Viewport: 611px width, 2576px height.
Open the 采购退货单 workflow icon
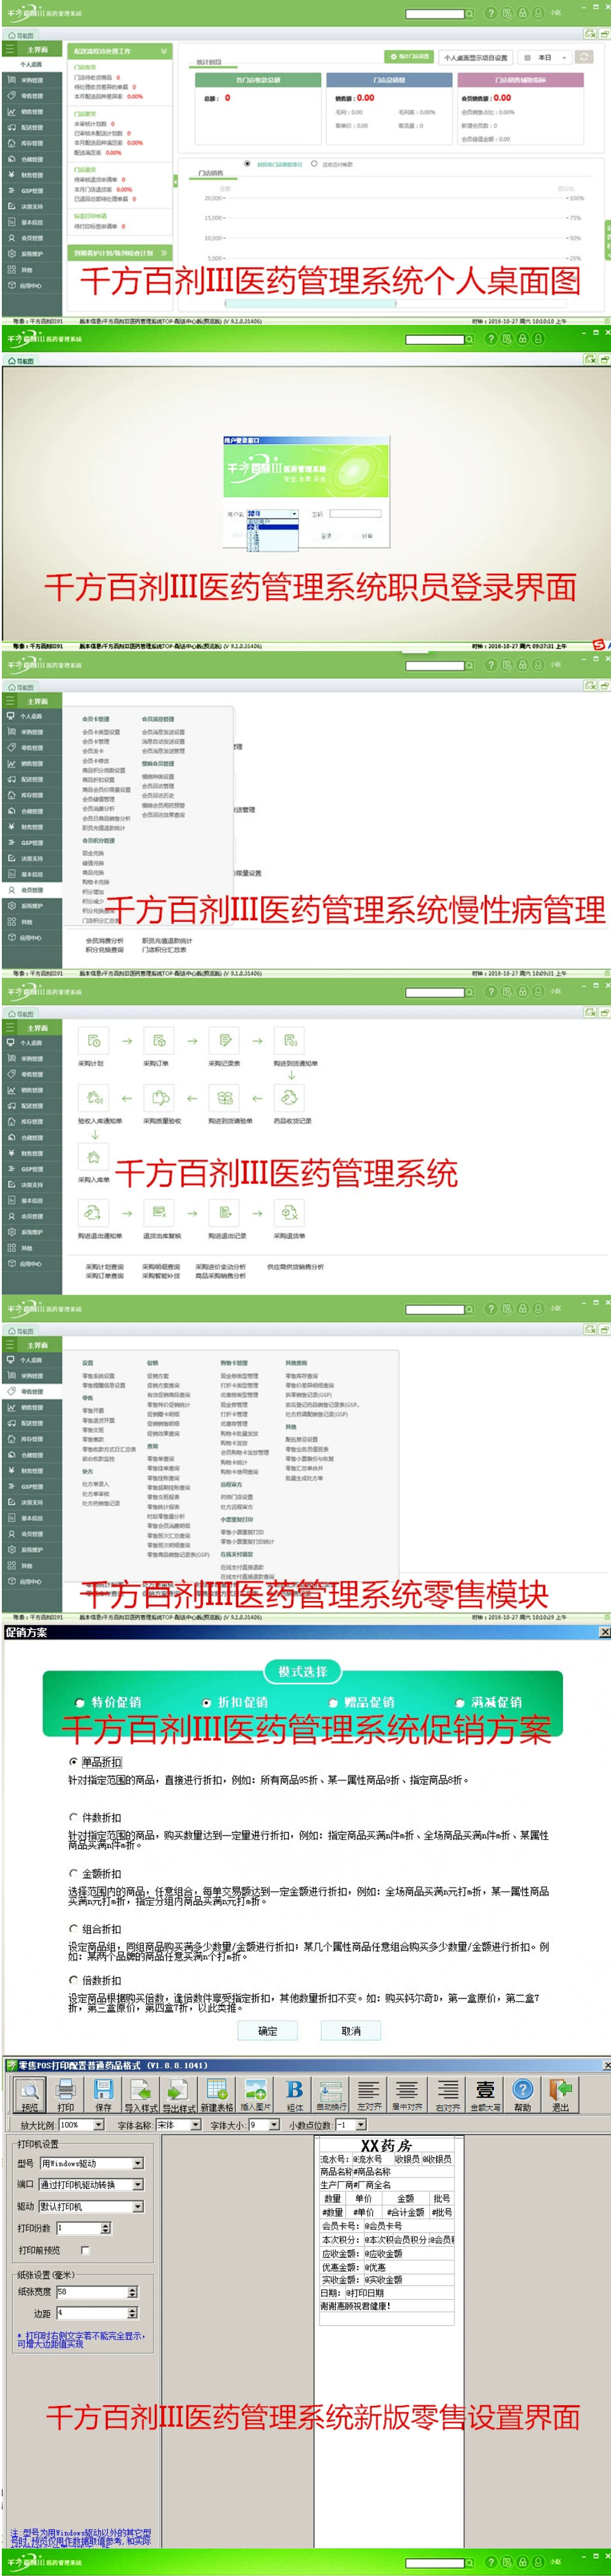click(289, 1213)
